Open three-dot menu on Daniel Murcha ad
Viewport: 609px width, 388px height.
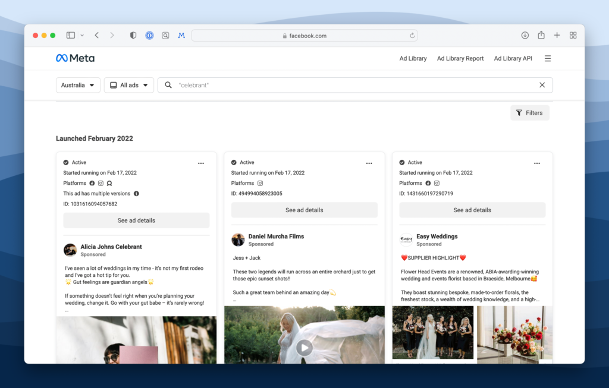click(x=369, y=163)
